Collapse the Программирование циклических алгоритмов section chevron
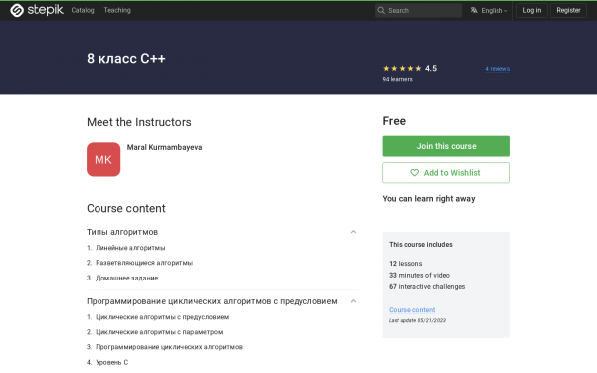Image resolution: width=597 pixels, height=373 pixels. click(353, 301)
